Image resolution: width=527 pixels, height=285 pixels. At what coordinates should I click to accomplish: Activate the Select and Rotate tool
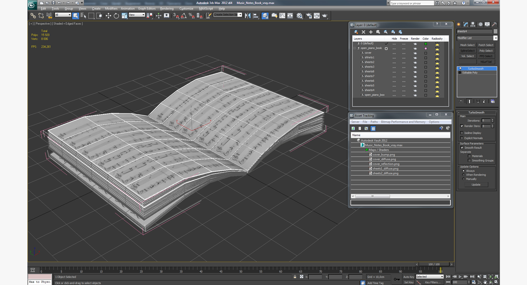116,16
